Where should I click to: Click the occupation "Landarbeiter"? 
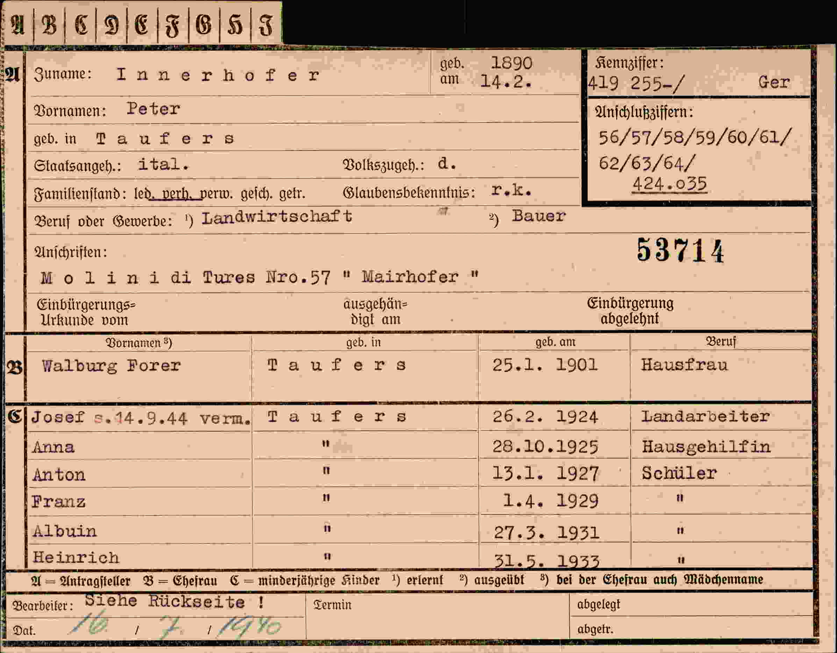tap(706, 416)
